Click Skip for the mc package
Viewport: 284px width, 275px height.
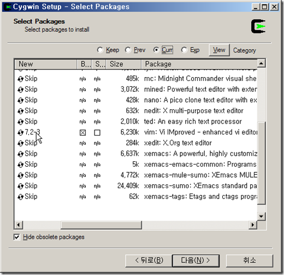coord(31,79)
